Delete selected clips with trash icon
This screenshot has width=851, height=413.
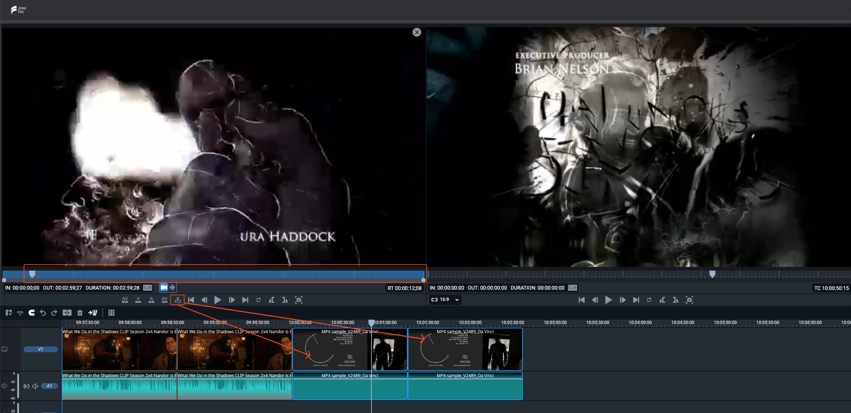pos(80,313)
